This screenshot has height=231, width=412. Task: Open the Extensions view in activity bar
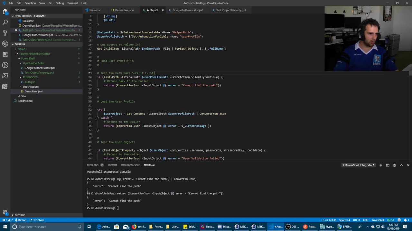5,54
